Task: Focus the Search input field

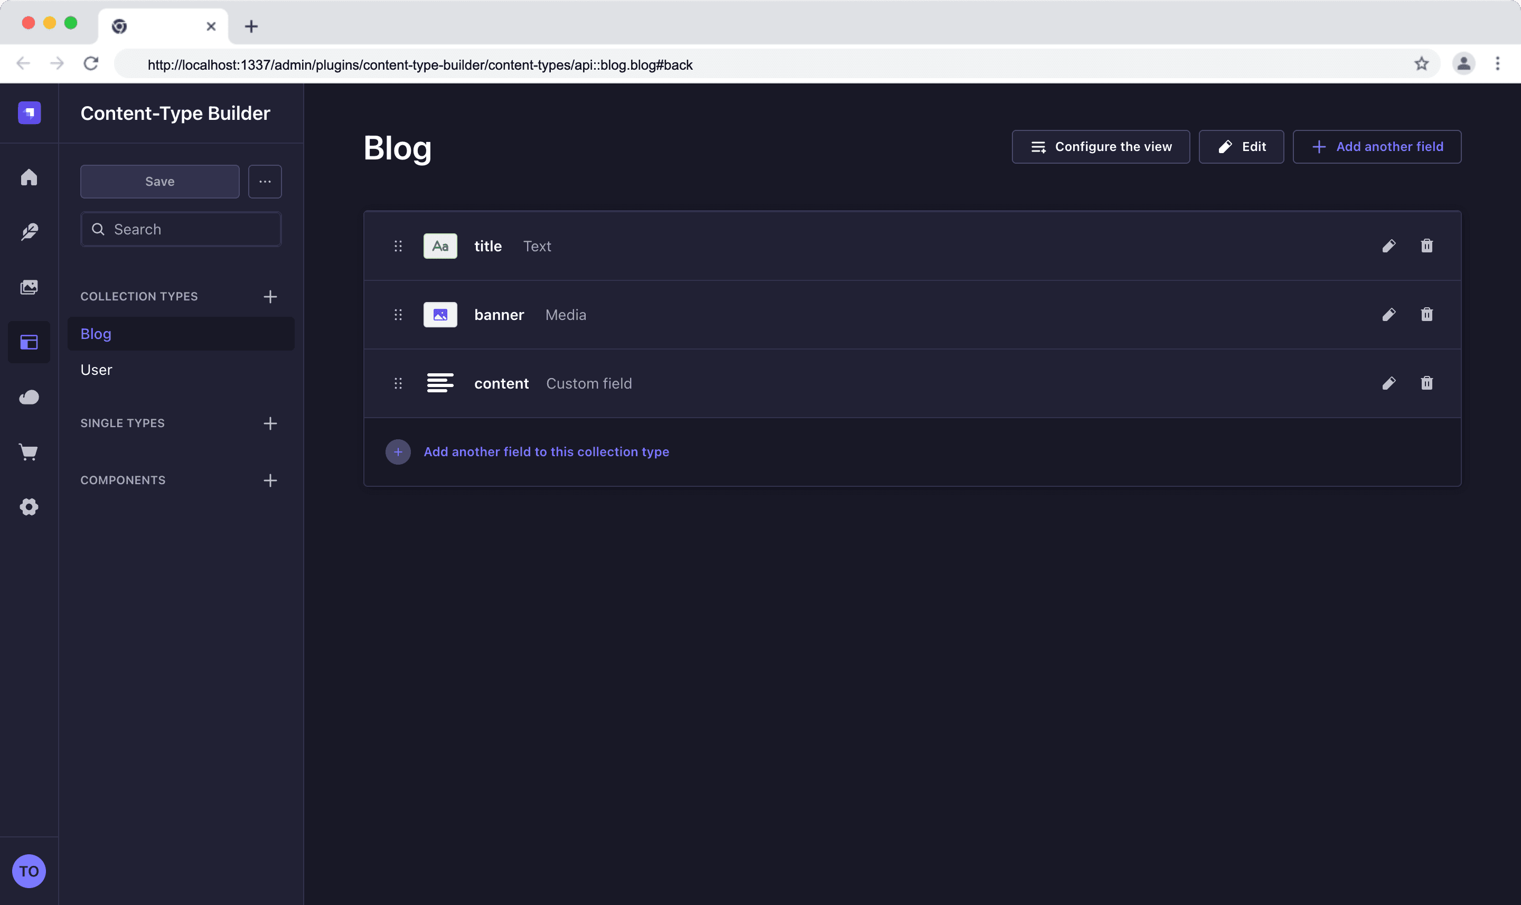Action: pyautogui.click(x=181, y=229)
